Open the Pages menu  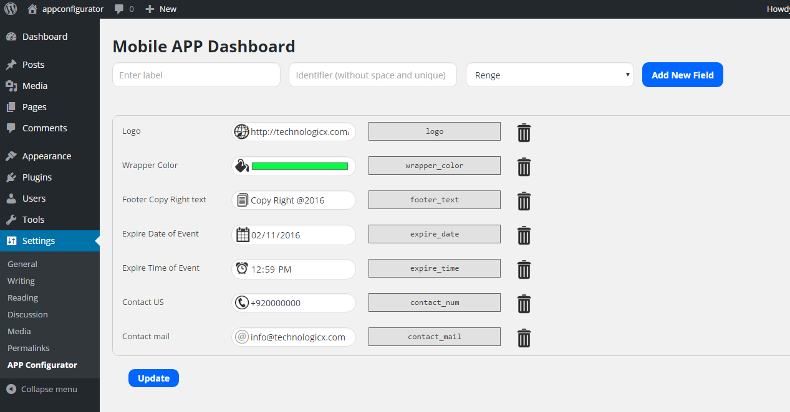click(50, 107)
